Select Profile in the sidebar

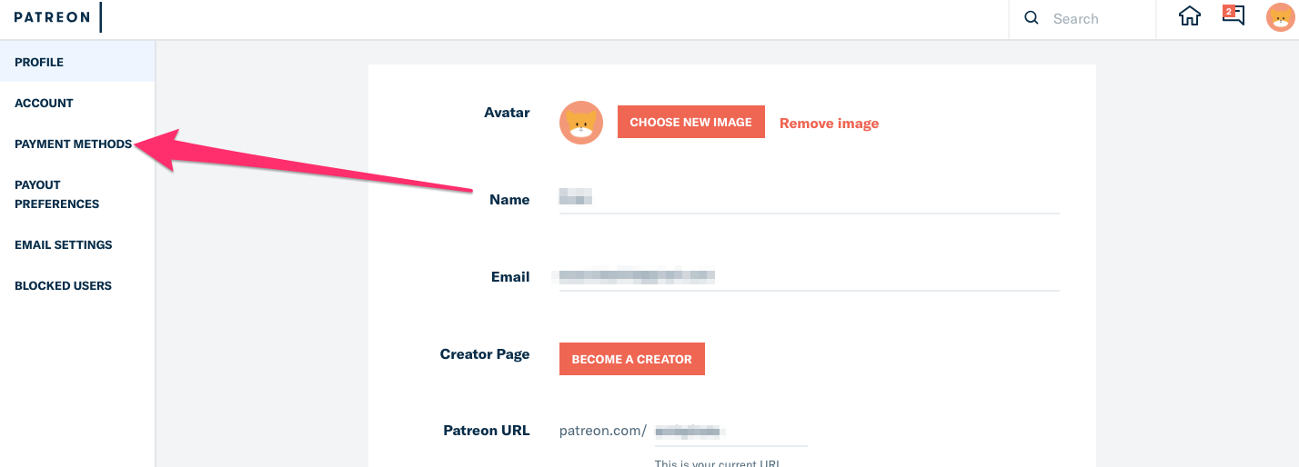coord(39,63)
